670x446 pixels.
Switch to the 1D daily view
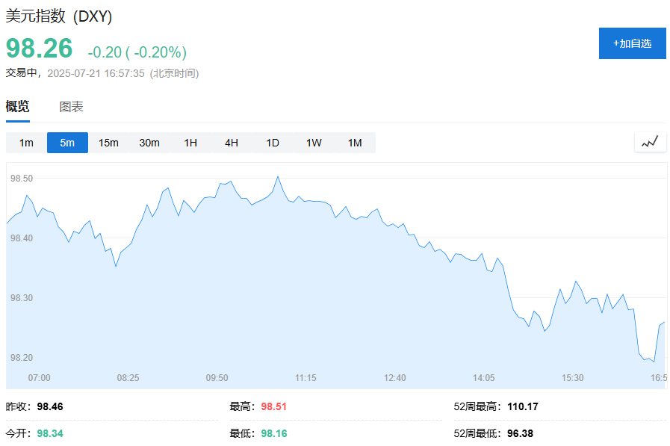click(273, 143)
